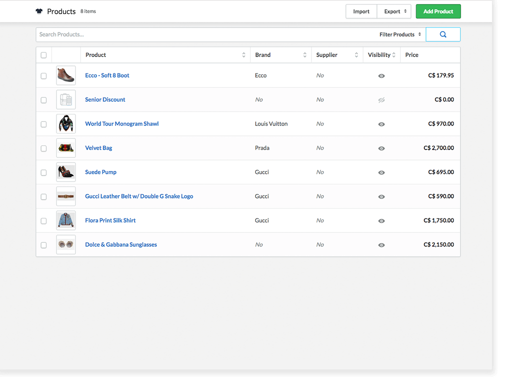Click the C$ 1,750.00 price cell
The width and height of the screenshot is (512, 384).
pos(438,220)
